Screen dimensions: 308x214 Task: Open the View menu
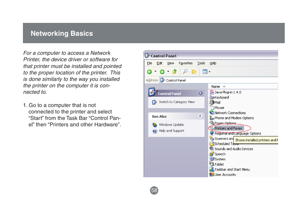pyautogui.click(x=170, y=63)
